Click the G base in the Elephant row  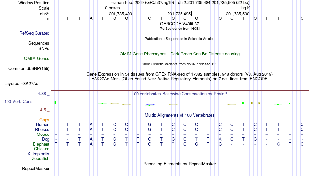[x=150, y=144]
